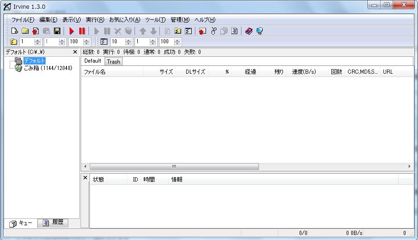
Task: Click the grey move down arrow icon
Action: pyautogui.click(x=153, y=31)
